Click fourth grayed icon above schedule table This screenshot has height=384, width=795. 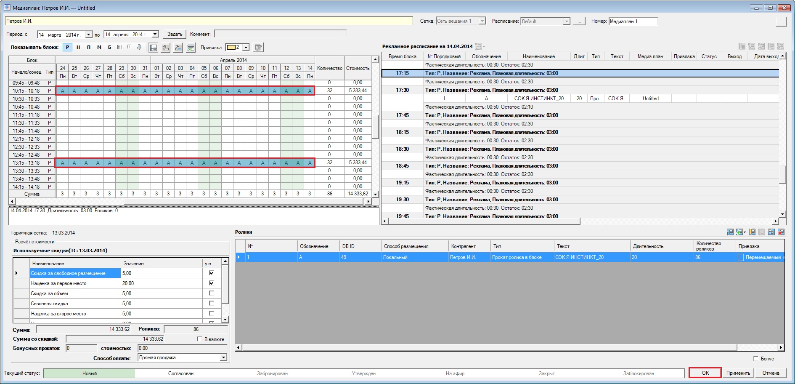coord(771,46)
